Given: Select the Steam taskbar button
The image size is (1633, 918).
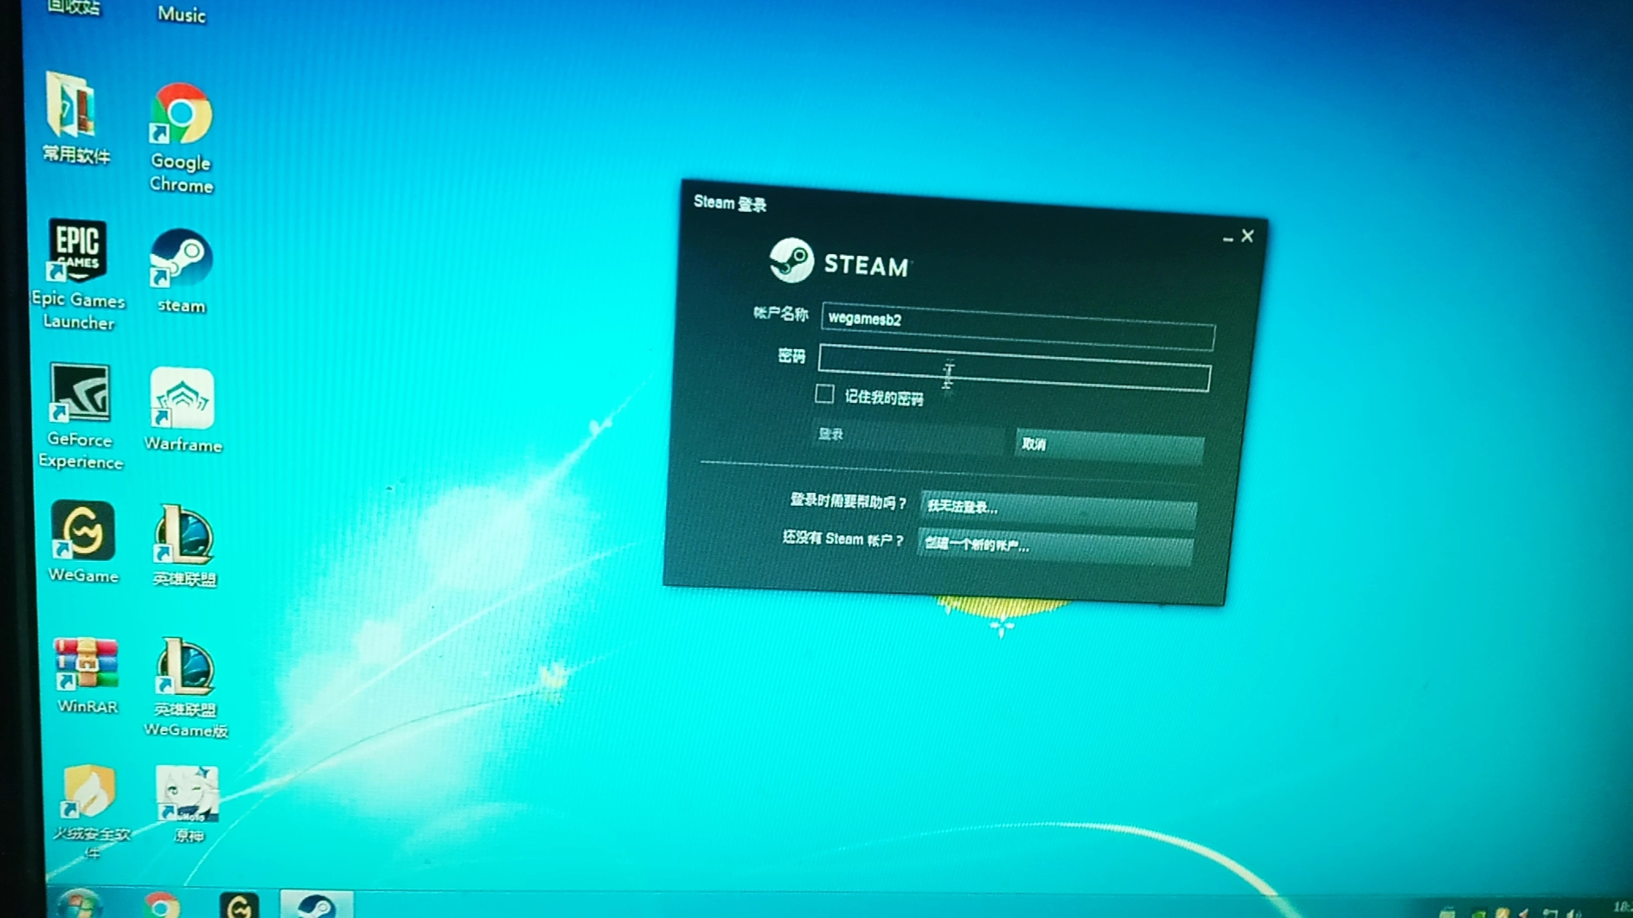Looking at the screenshot, I should [317, 905].
